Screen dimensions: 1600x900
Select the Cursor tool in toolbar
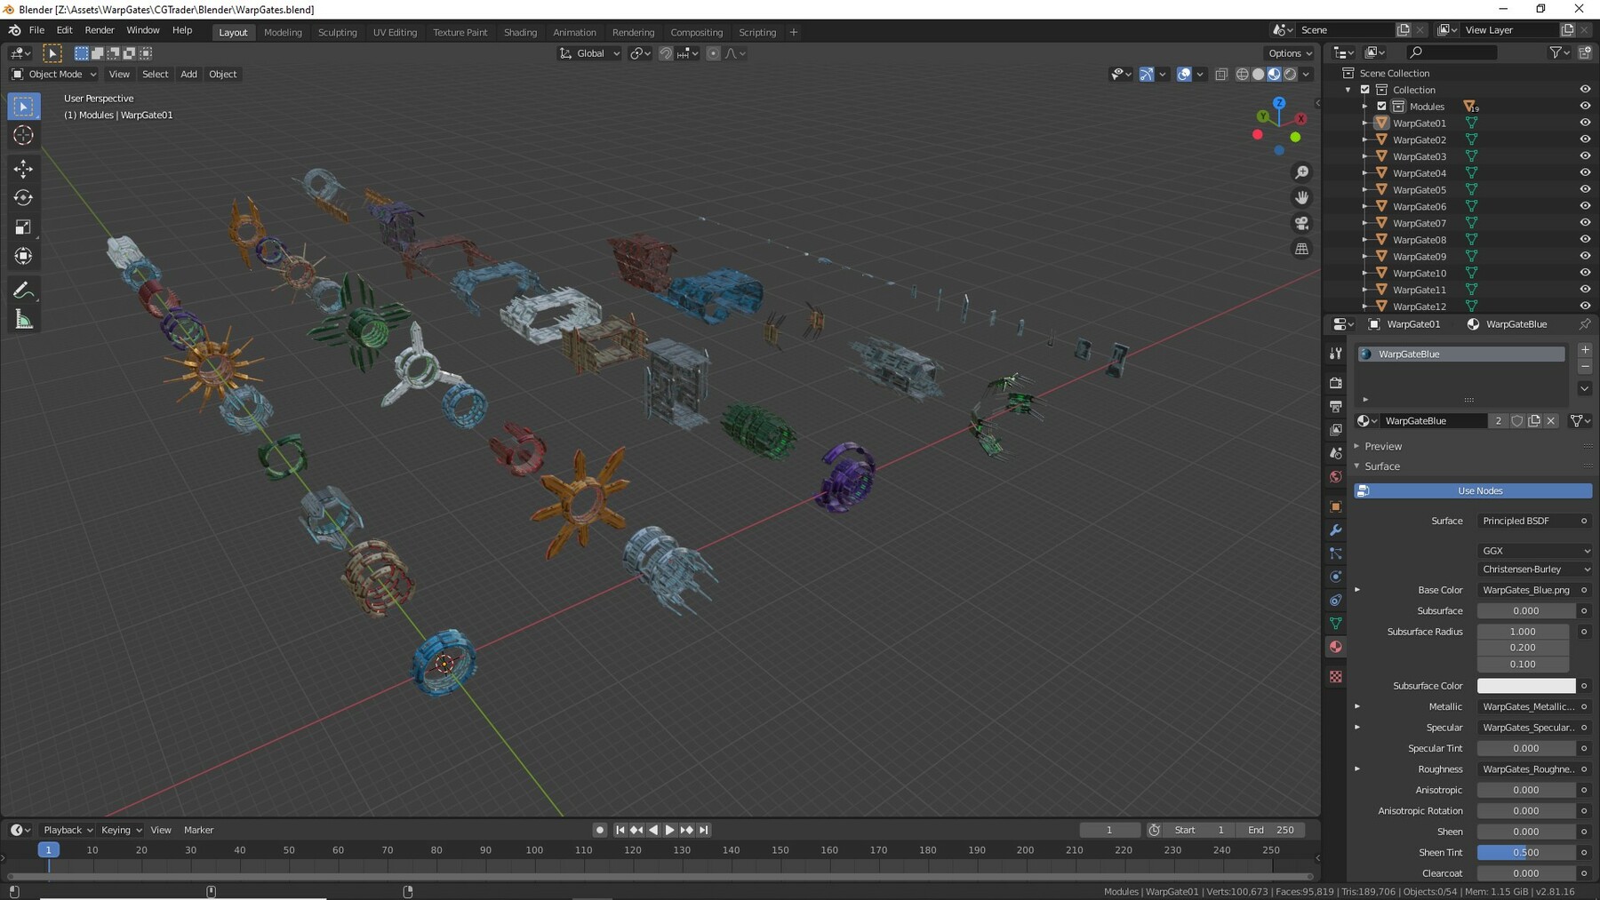(x=24, y=135)
